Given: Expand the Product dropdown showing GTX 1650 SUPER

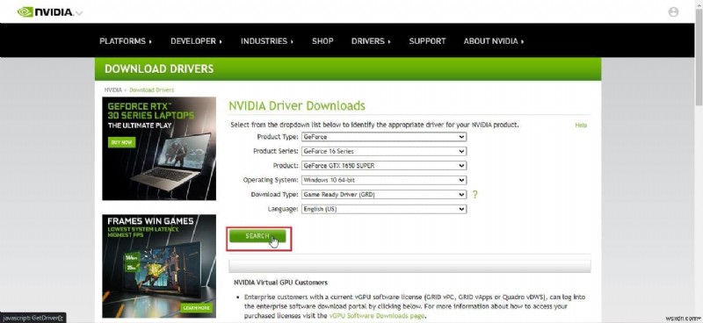Looking at the screenshot, I should click(384, 166).
